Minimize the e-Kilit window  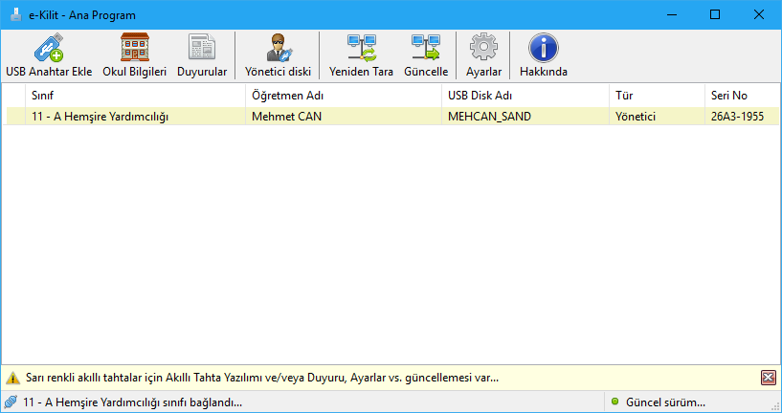point(671,14)
